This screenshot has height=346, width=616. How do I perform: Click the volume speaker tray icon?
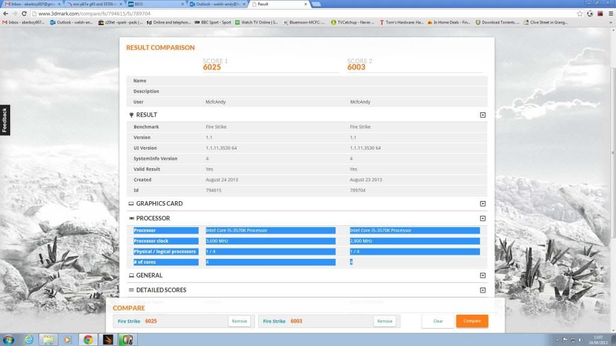coord(581,340)
